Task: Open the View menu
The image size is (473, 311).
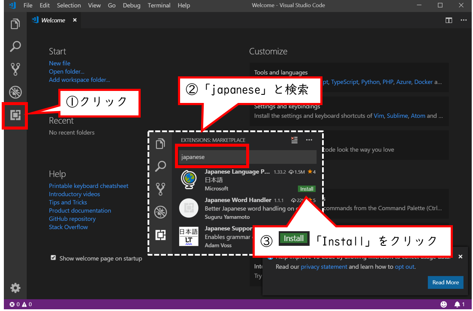Action: click(94, 5)
